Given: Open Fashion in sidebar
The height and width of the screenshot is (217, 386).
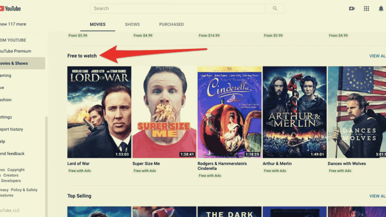Looking at the screenshot, I should pos(6,100).
